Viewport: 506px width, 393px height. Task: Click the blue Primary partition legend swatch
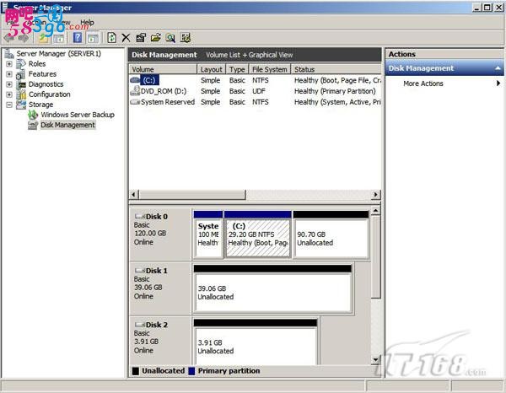click(191, 371)
